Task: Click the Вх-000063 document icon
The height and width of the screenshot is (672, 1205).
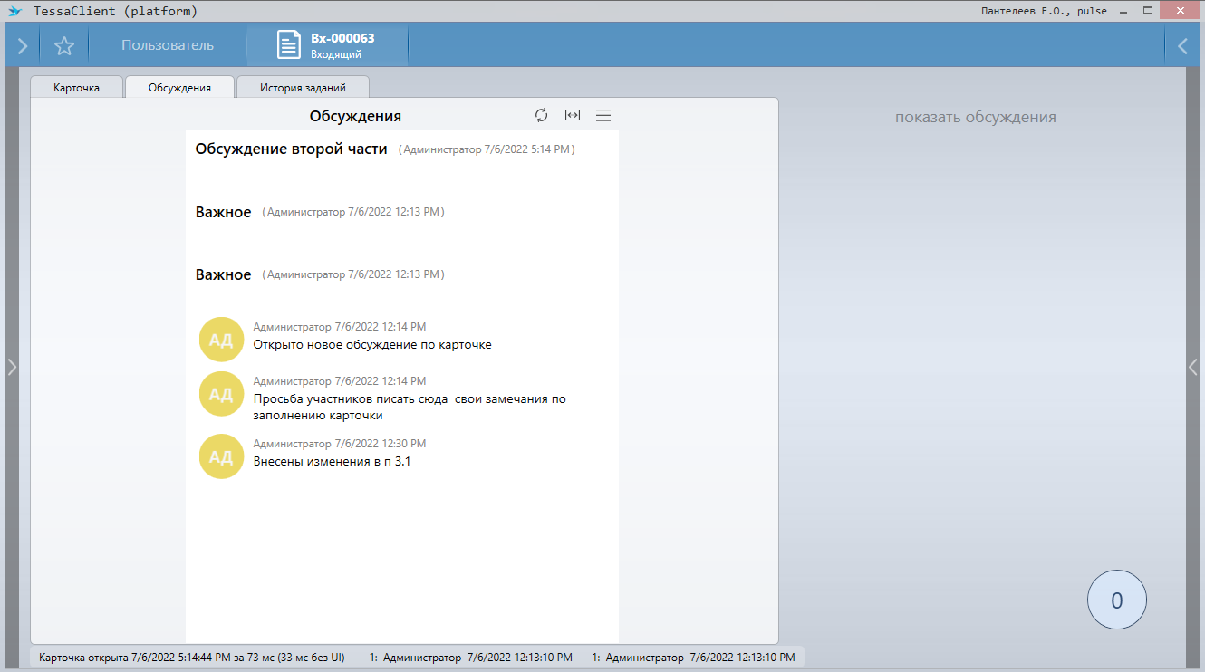Action: [289, 46]
